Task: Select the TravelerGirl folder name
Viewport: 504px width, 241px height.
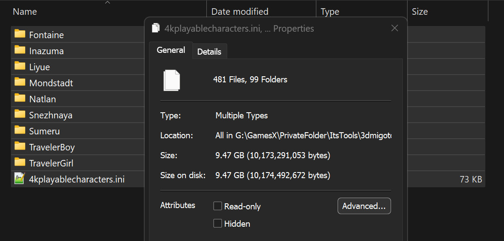Action: point(51,163)
